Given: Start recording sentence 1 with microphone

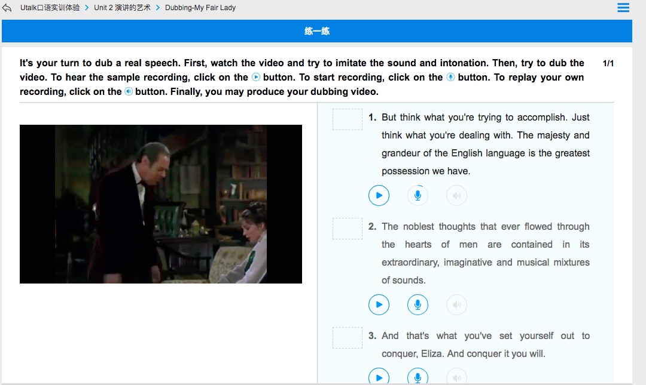Looking at the screenshot, I should pos(418,195).
